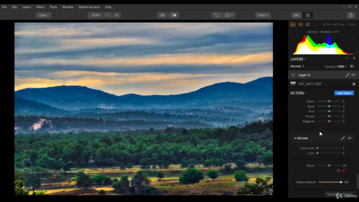Open the Skylum Account menu

(x=89, y=7)
